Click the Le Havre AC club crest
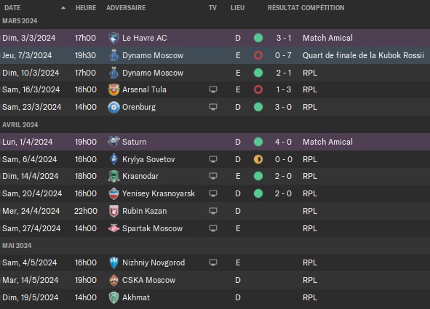This screenshot has height=309, width=430. (x=114, y=38)
